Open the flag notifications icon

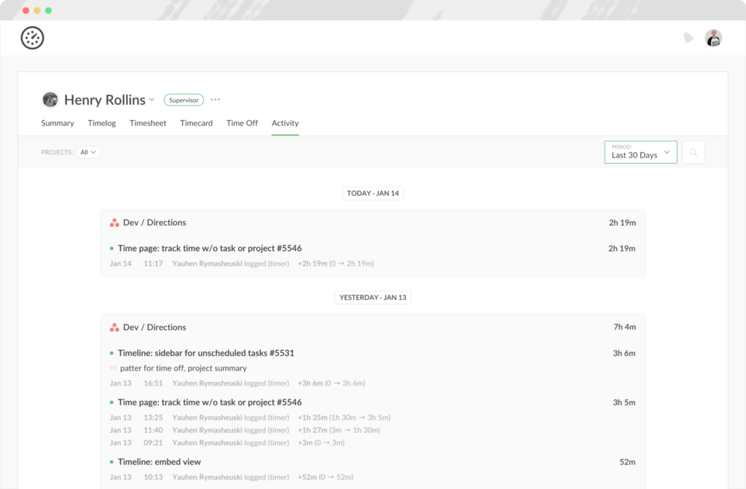click(x=688, y=37)
